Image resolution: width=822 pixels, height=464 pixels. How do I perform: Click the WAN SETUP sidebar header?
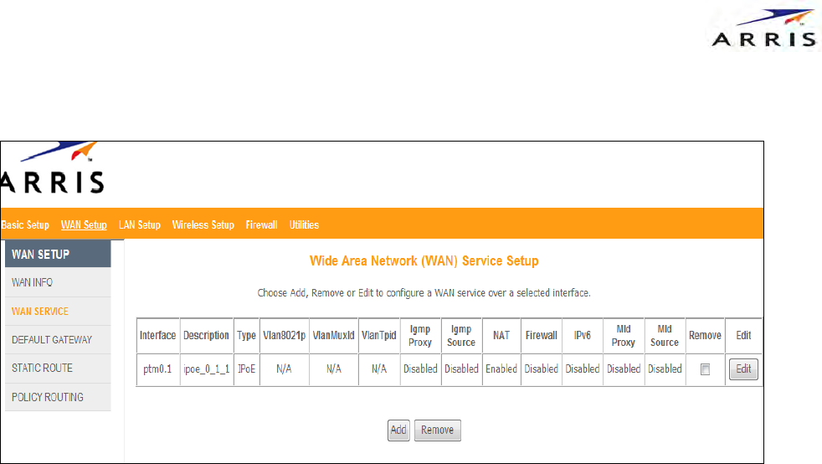58,255
